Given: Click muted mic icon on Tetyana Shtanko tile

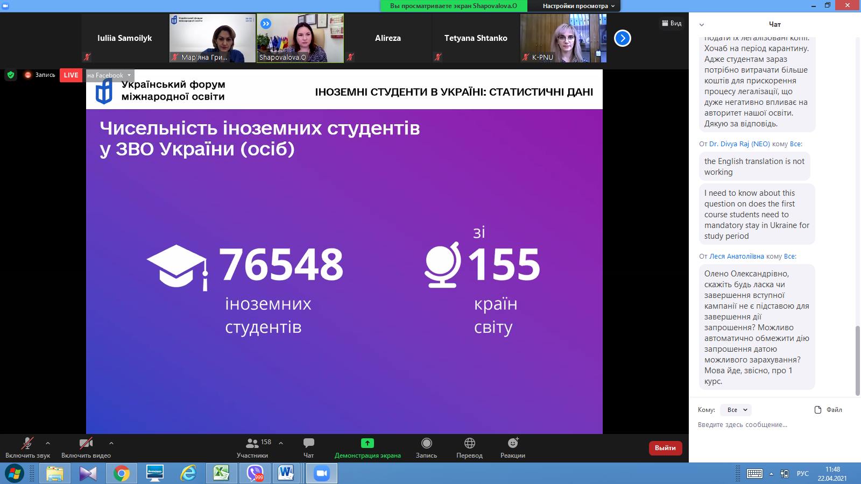Looking at the screenshot, I should pos(438,57).
